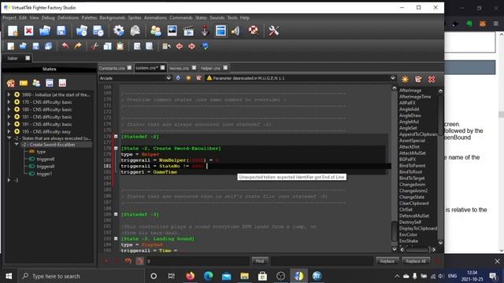This screenshot has height=283, width=504.
Task: Expand the 5900 Initialize tree node
Action: click(x=9, y=94)
